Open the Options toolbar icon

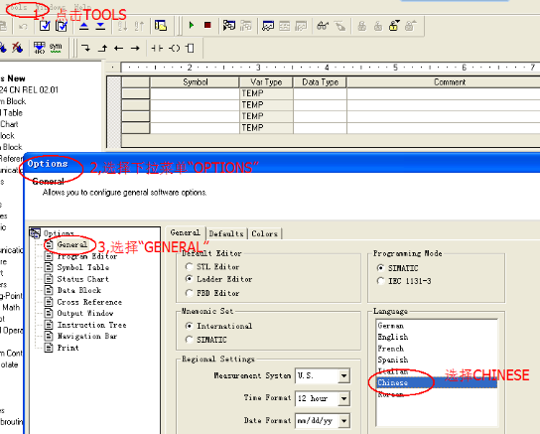pos(161,26)
